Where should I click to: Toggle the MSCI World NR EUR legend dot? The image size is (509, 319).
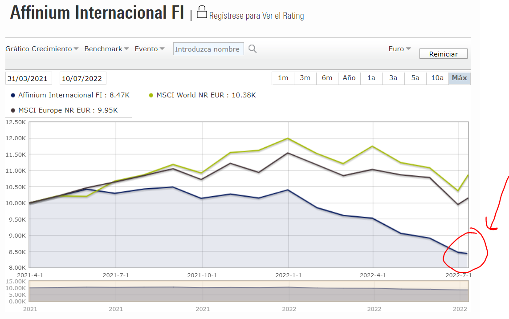[151, 95]
